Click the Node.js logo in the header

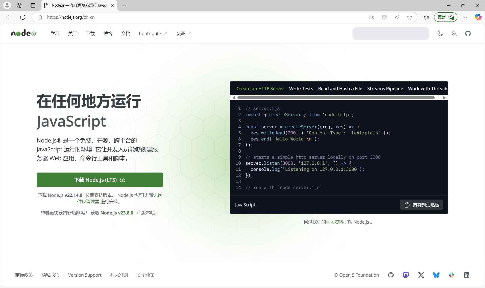pos(23,33)
